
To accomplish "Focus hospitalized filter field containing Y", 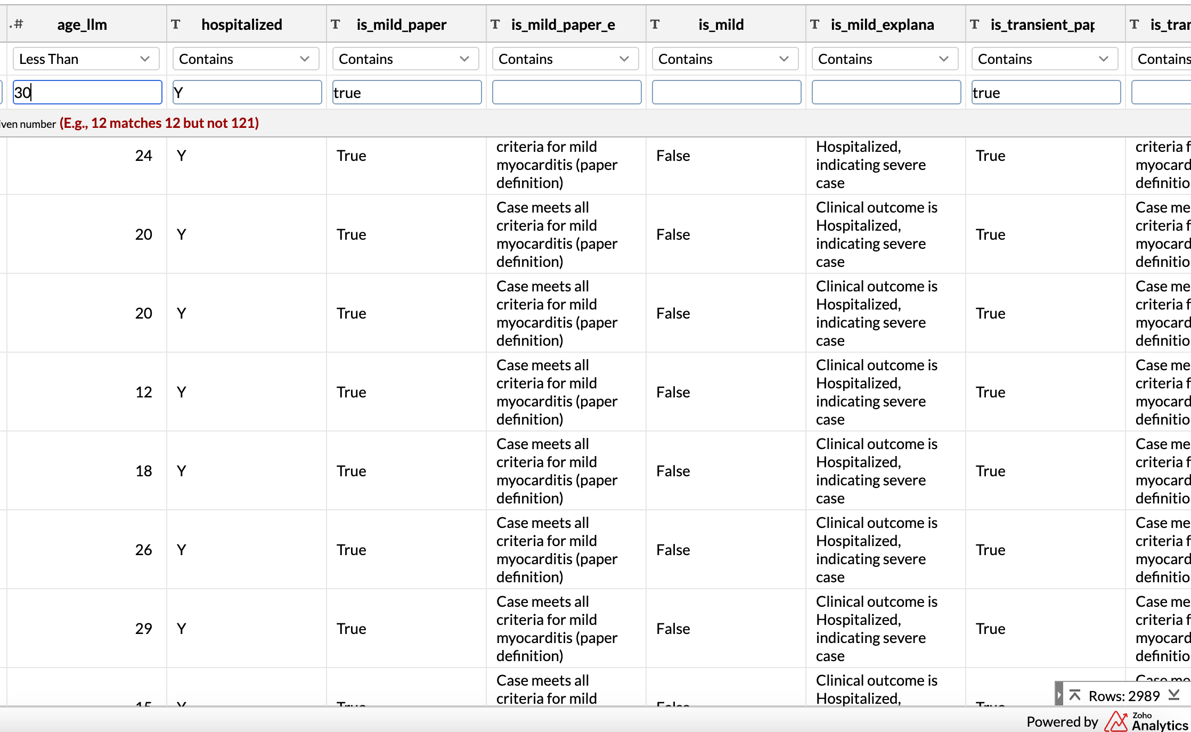I will pyautogui.click(x=247, y=93).
